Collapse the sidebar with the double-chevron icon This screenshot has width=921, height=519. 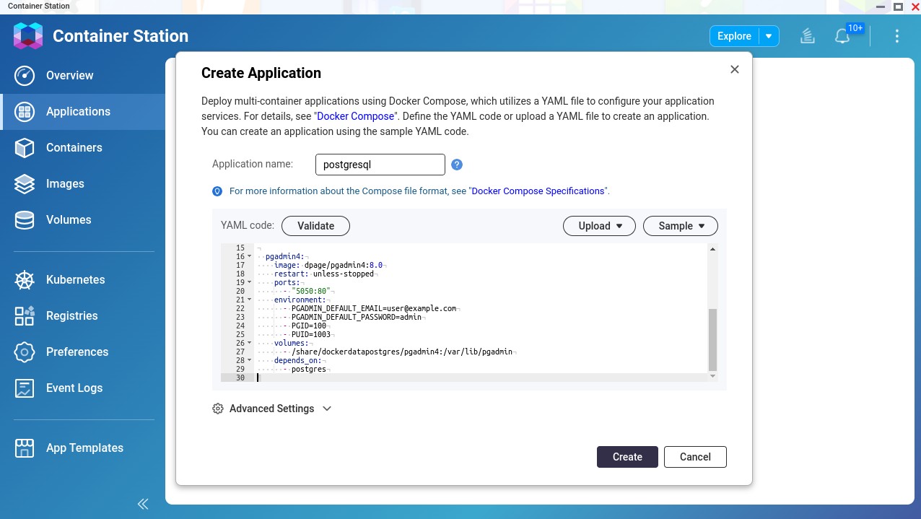point(142,503)
